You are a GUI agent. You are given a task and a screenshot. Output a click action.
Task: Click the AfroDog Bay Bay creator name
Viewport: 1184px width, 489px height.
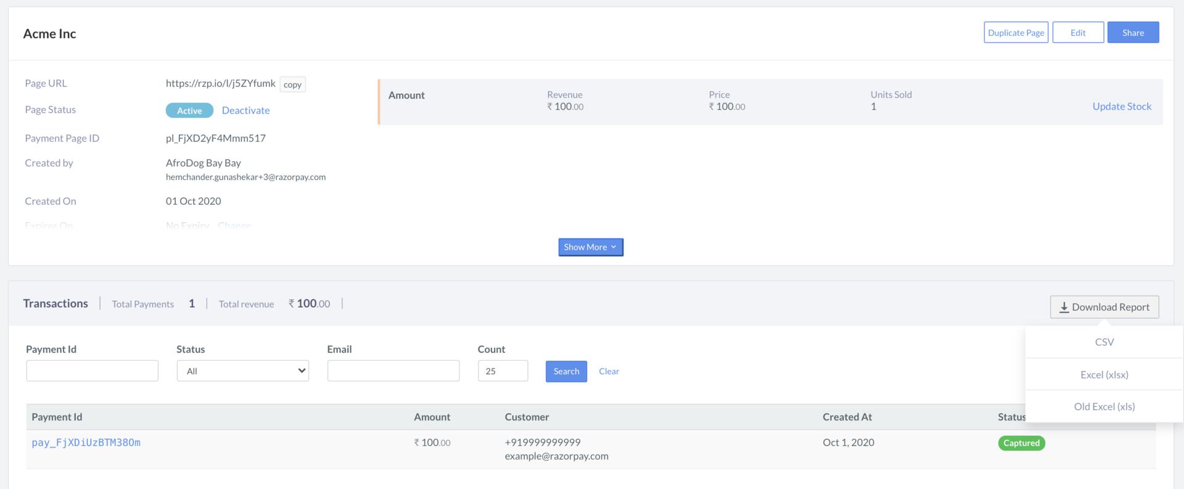(x=203, y=163)
